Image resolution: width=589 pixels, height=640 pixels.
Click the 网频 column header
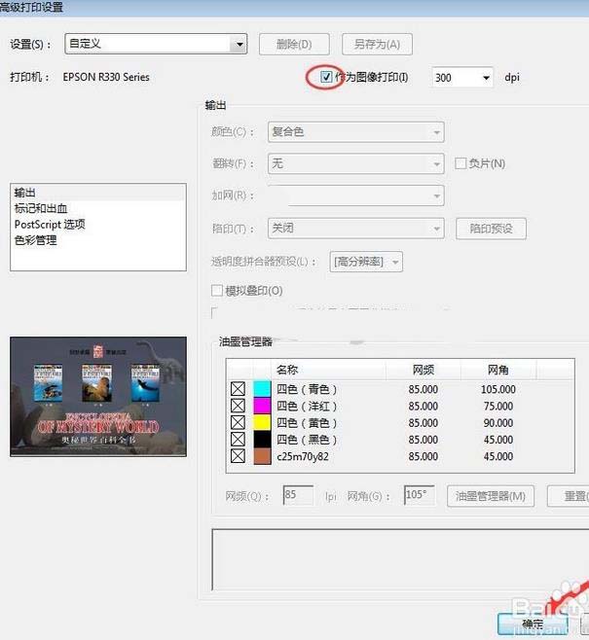pyautogui.click(x=423, y=370)
